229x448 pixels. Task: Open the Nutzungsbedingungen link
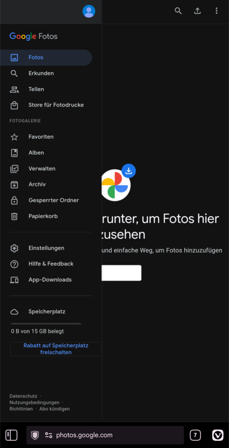(x=35, y=403)
